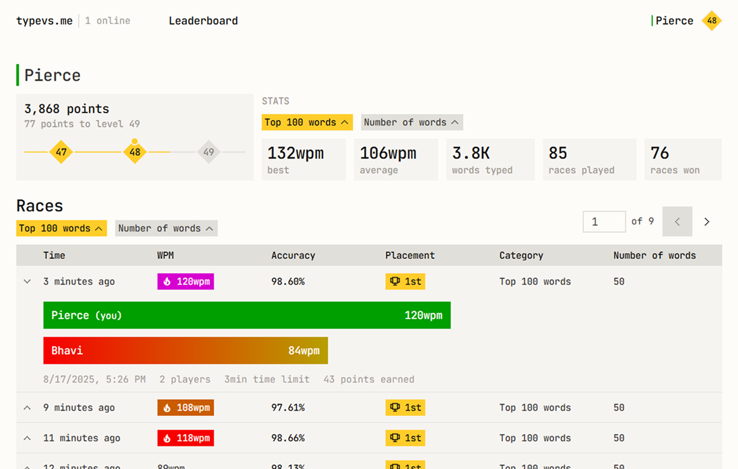The height and width of the screenshot is (469, 738).
Task: Click the 3.8K words typed card
Action: 490,159
